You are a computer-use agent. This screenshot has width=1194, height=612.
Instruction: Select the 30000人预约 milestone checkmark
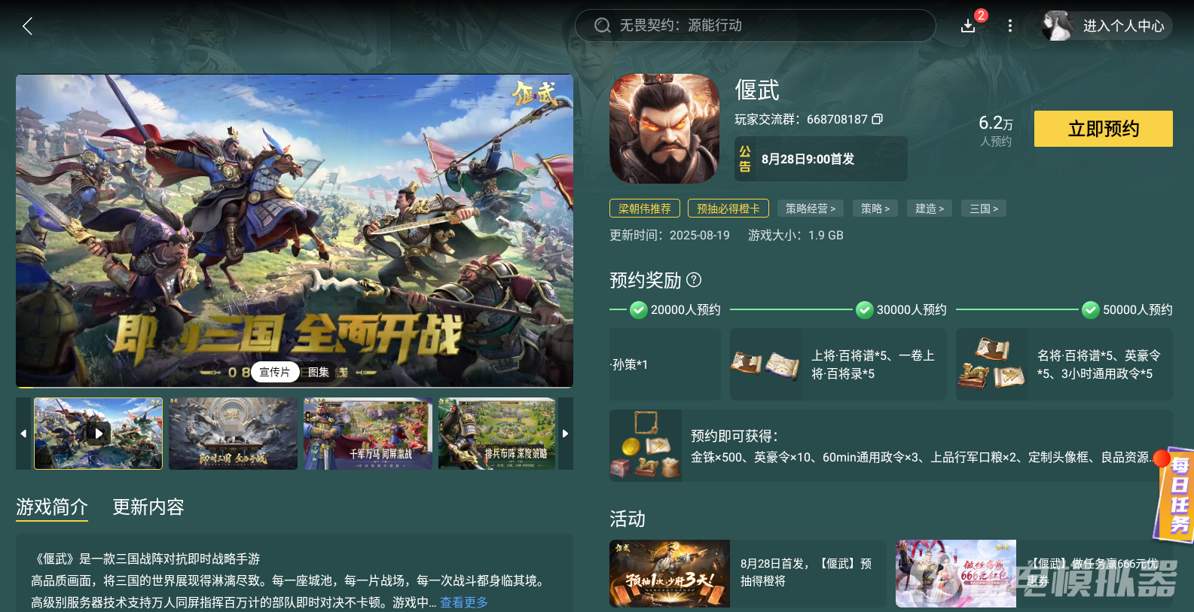tap(864, 309)
